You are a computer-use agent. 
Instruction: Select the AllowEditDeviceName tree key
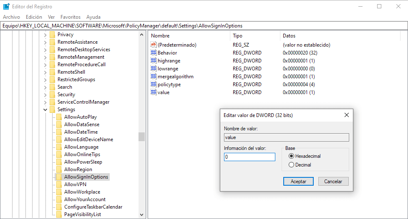point(88,139)
